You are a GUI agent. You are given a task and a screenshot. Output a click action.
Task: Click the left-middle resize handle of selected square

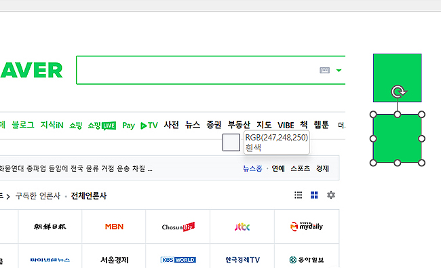click(x=373, y=138)
